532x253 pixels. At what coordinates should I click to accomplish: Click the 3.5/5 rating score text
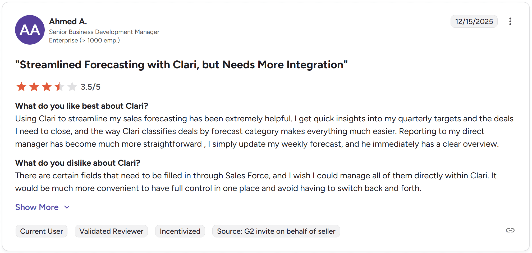pos(90,87)
